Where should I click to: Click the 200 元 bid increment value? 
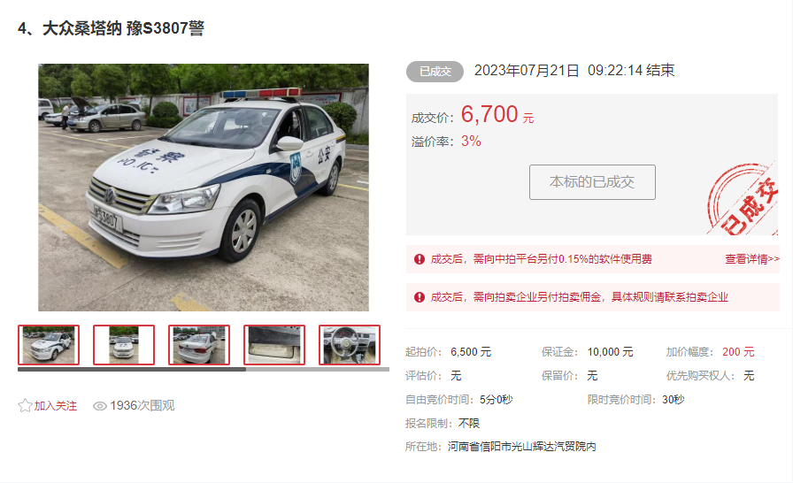point(738,352)
